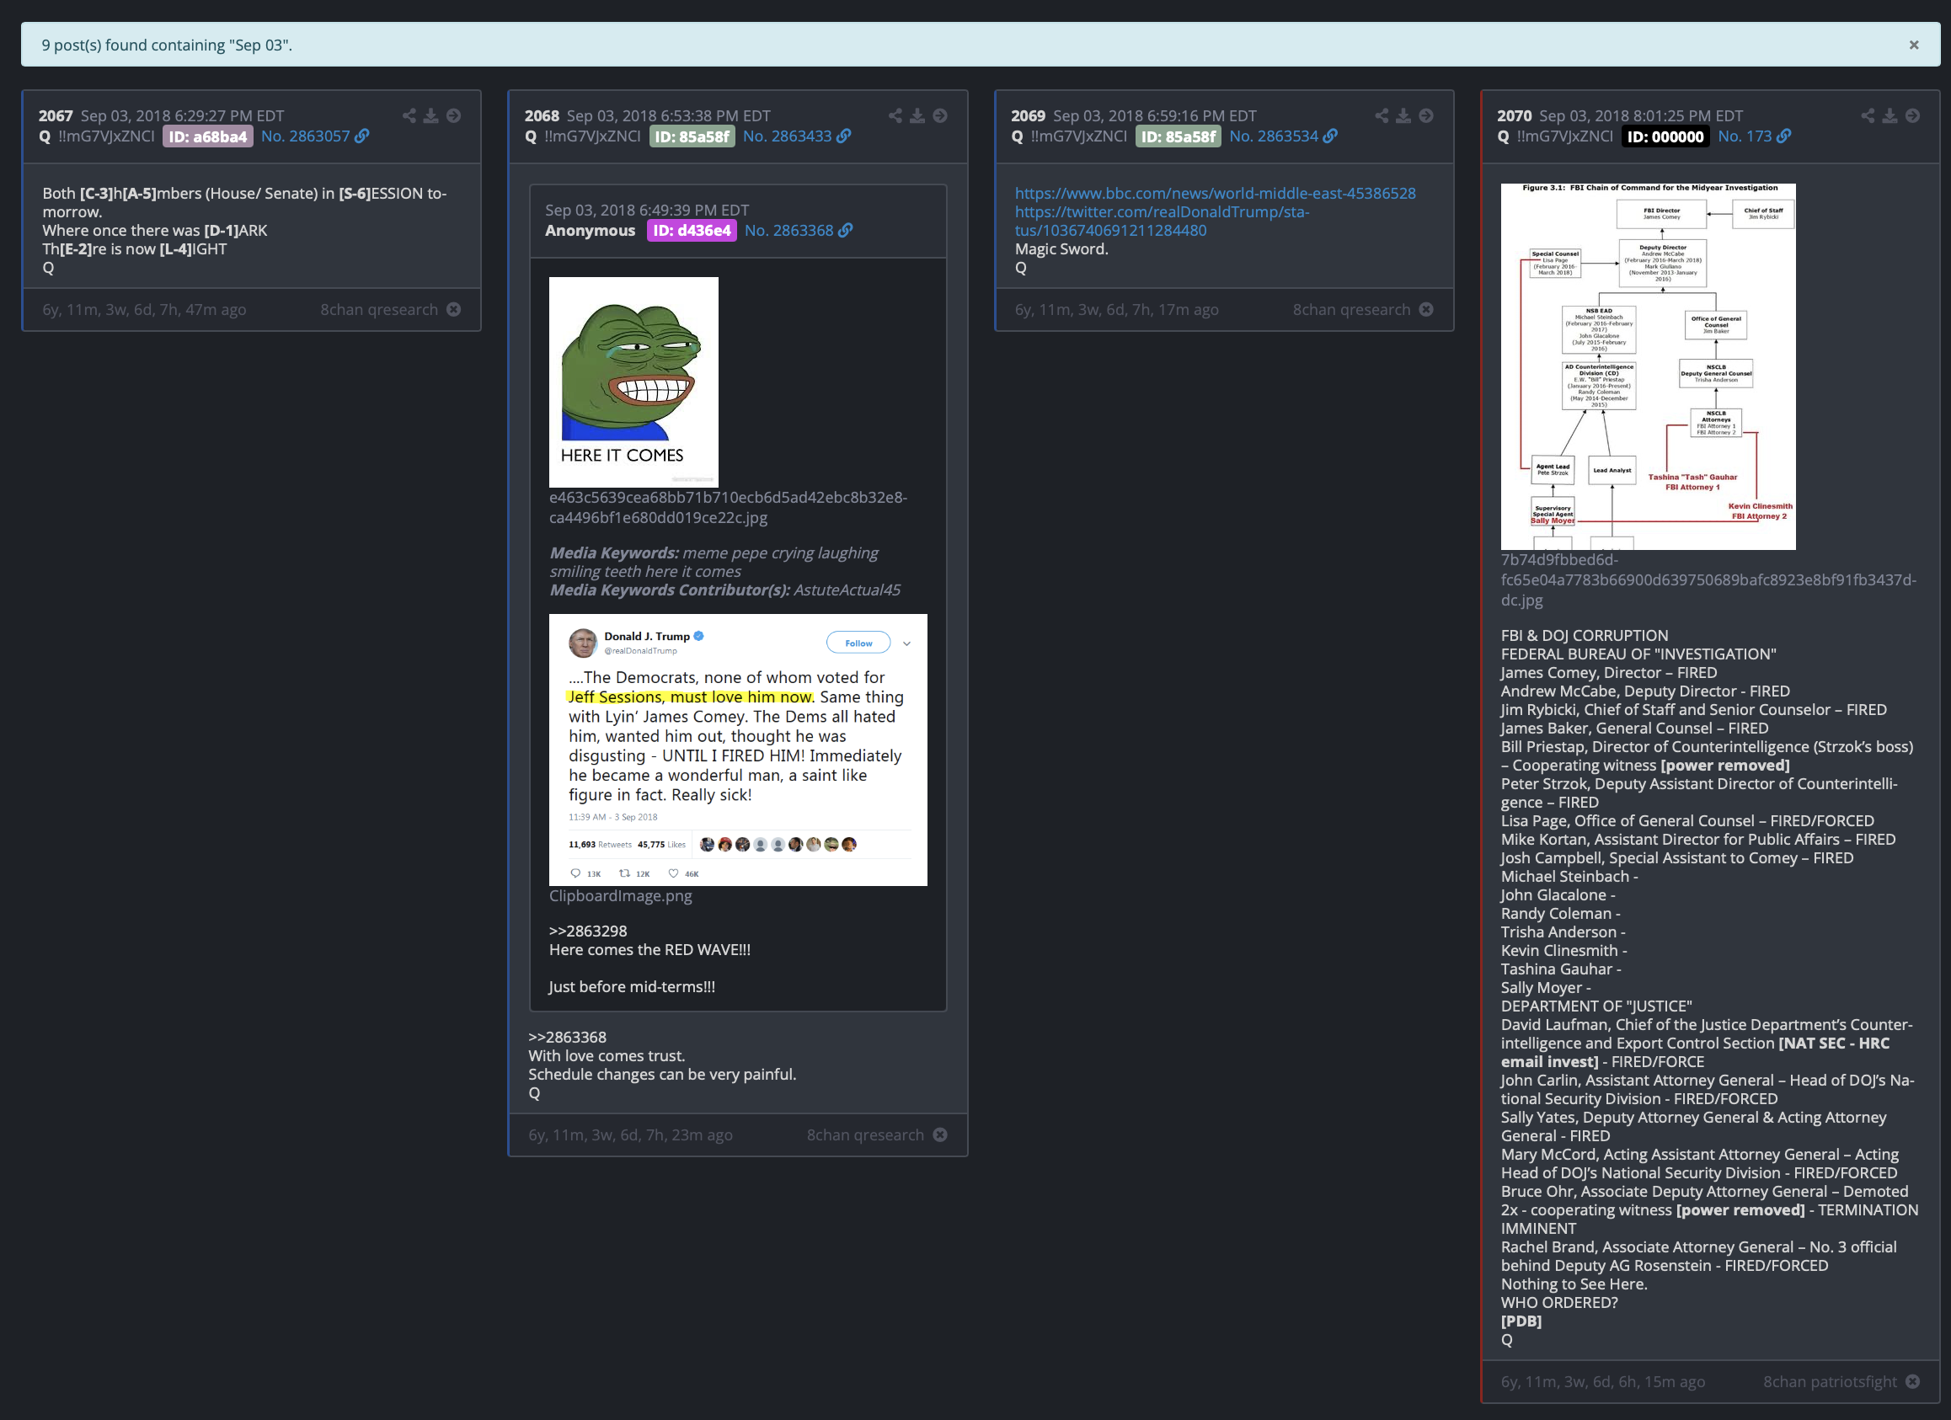Click ID badge 85a58f on post 2069

click(1178, 136)
